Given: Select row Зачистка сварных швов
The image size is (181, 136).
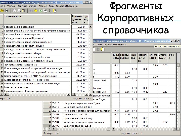Looking at the screenshot, I should (x=87, y=126).
